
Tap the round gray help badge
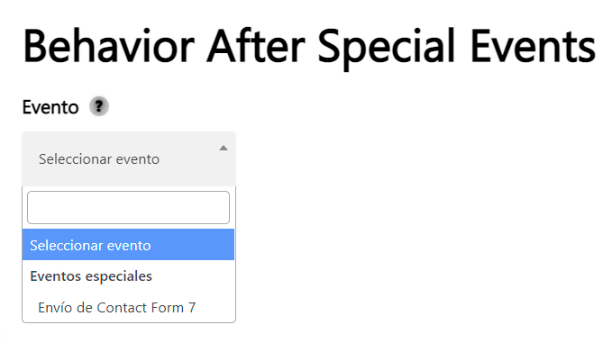[x=99, y=106]
